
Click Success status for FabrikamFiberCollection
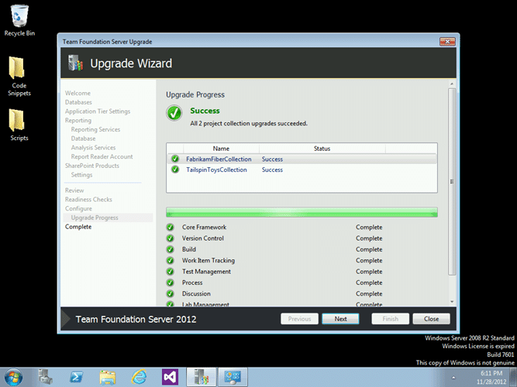click(272, 159)
